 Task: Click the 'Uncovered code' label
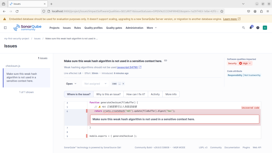click(250, 108)
